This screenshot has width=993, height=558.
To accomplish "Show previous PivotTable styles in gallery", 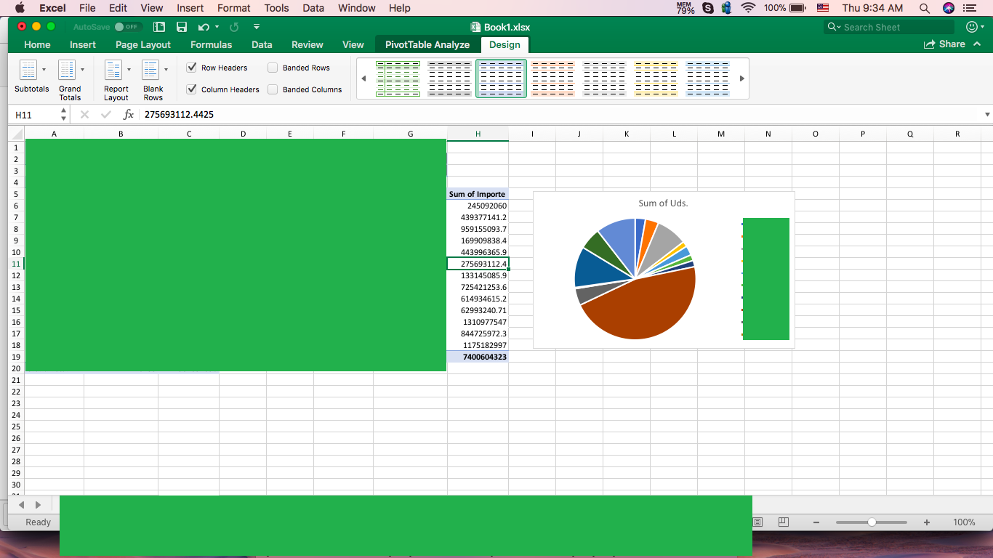I will [x=364, y=78].
